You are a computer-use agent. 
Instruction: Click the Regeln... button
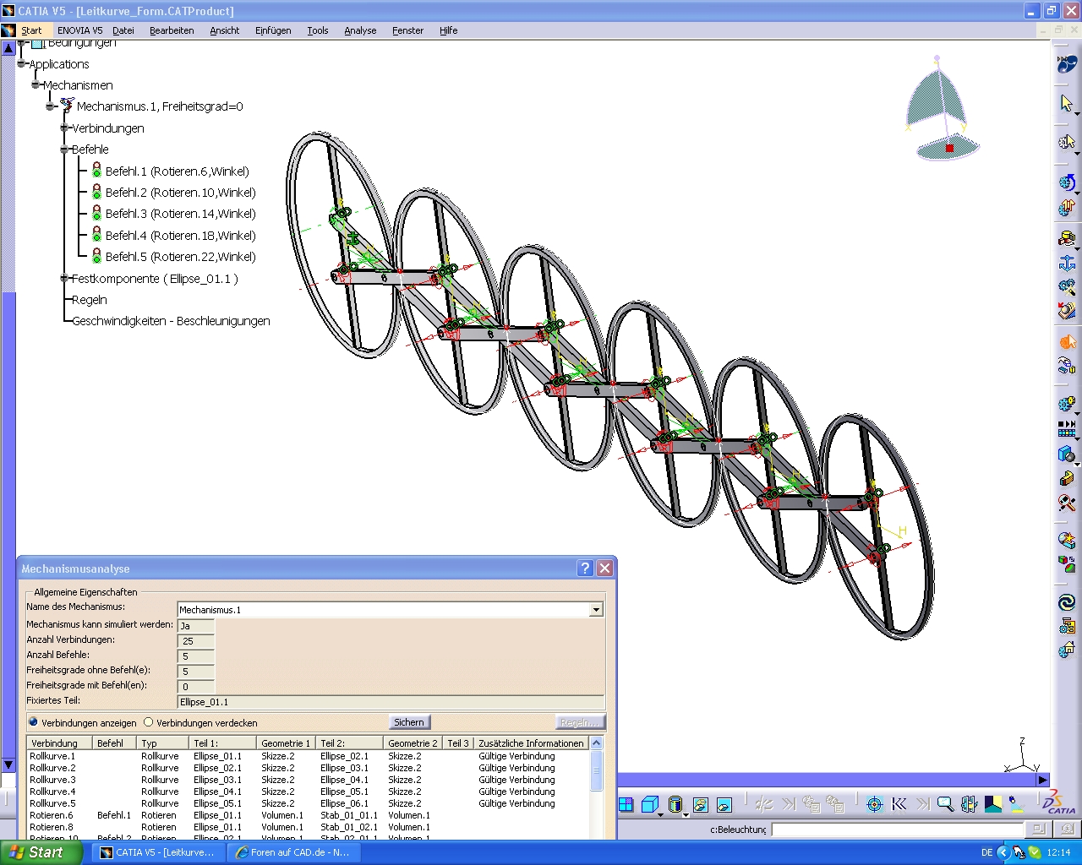[580, 722]
